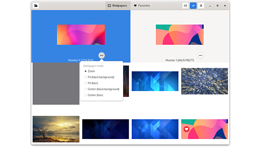261x147 pixels.
Task: Toggle the monitor preview panel icon
Action: click(186, 6)
